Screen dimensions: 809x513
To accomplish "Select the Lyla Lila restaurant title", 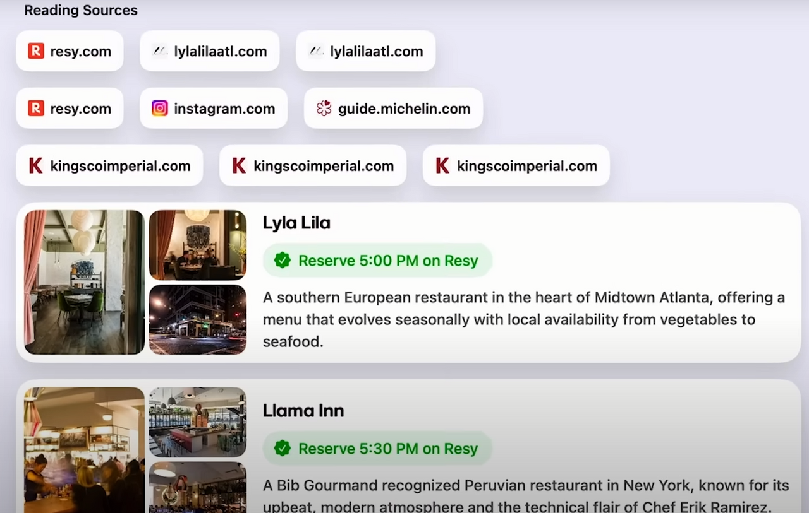I will [x=296, y=223].
